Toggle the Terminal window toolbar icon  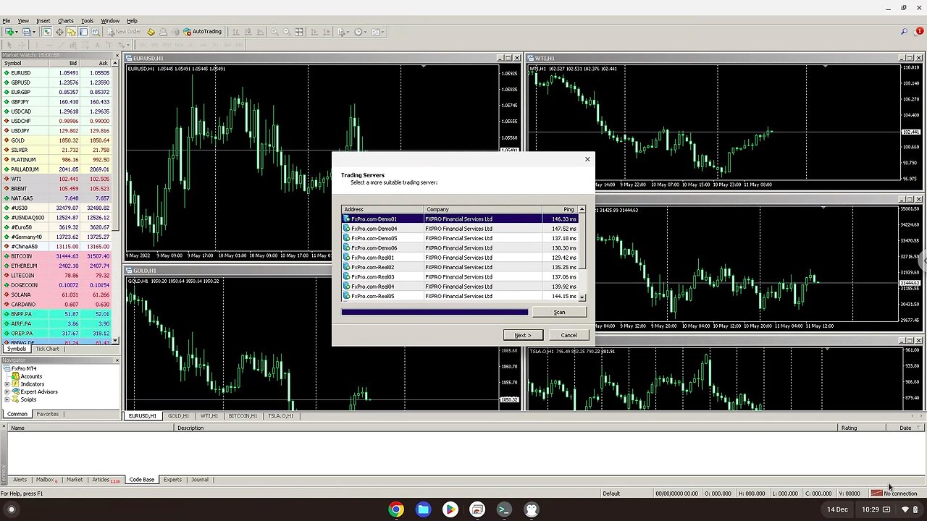coord(83,32)
